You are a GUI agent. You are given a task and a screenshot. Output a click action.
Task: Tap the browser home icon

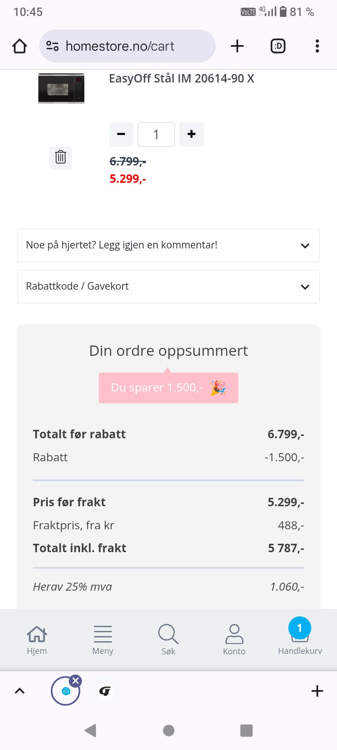tap(20, 46)
